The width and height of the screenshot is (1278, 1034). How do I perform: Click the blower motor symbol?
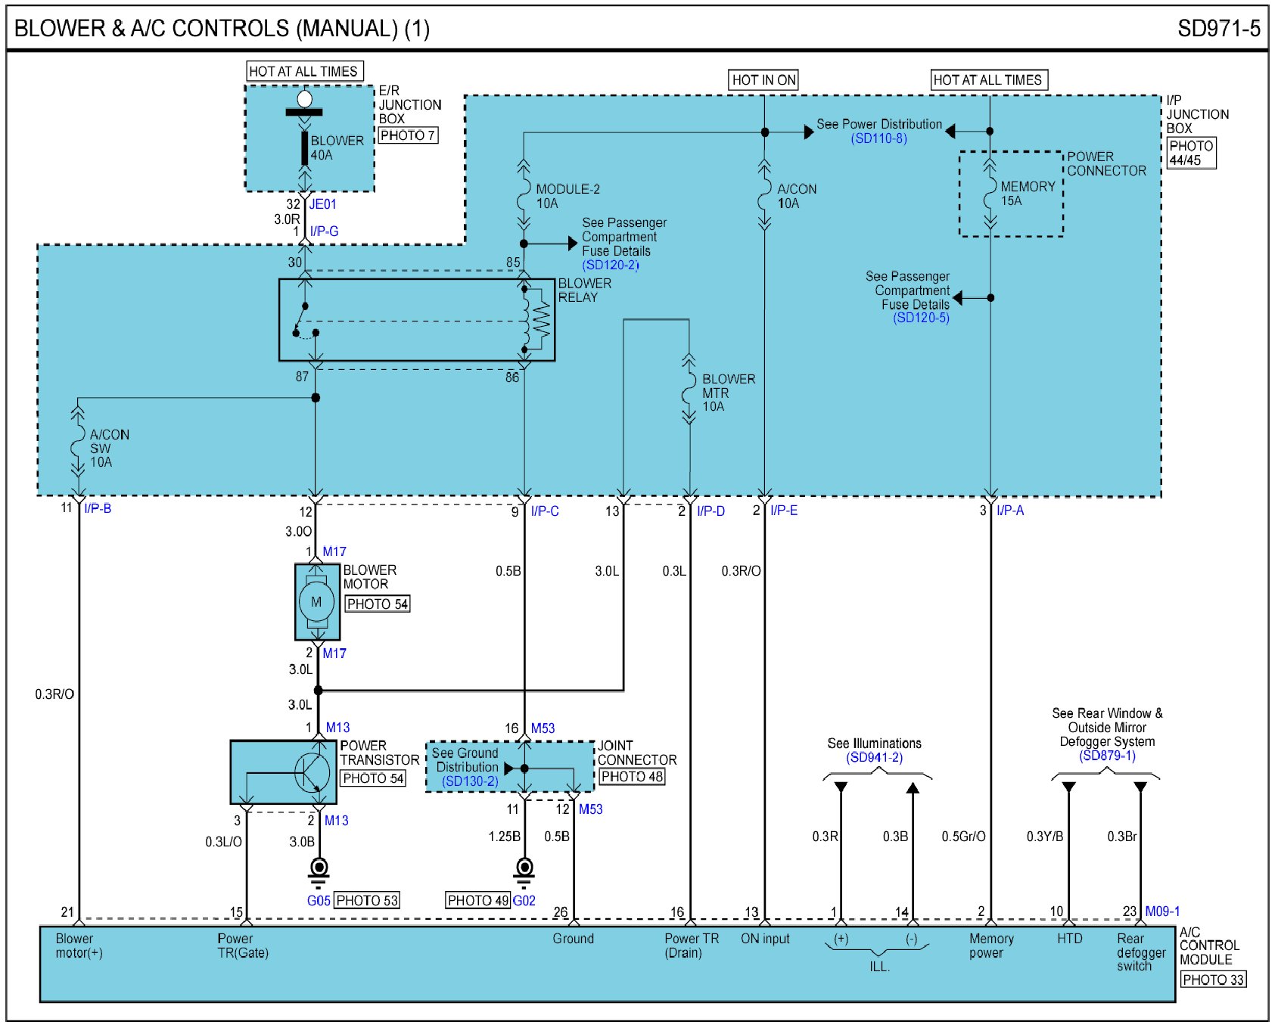316,602
